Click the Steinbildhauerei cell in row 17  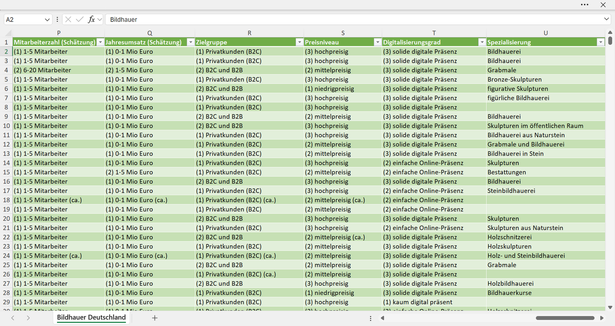(x=546, y=191)
